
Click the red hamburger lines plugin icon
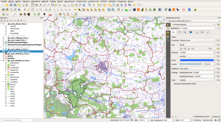pyautogui.click(x=183, y=10)
